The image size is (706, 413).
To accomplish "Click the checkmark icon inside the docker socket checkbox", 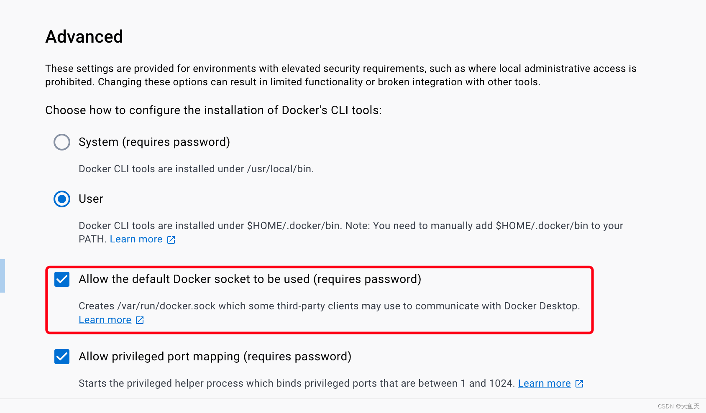I will click(61, 279).
